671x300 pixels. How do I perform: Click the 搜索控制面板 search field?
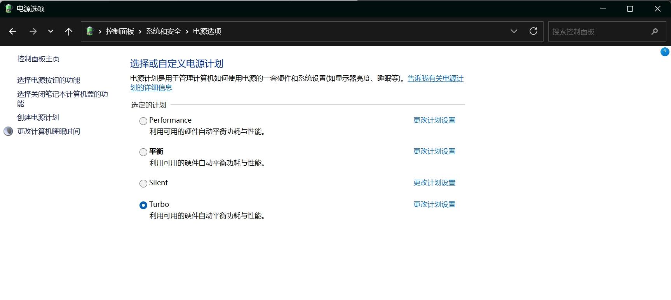pyautogui.click(x=598, y=31)
